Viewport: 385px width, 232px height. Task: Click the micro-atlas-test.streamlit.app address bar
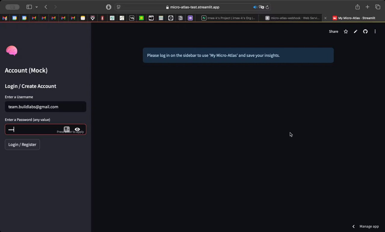pos(192,7)
